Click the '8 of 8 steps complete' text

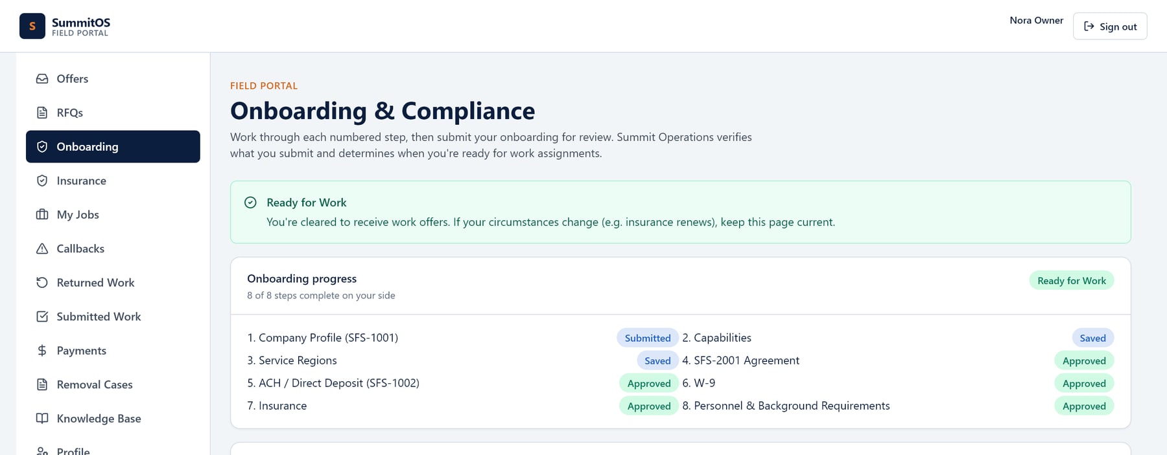[x=321, y=295]
